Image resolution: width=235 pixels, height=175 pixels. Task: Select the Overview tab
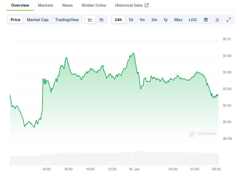20,5
